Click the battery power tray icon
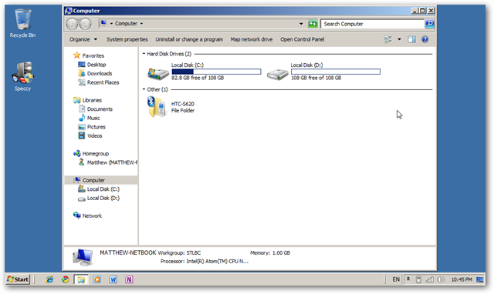This screenshot has width=494, height=294. coord(418,279)
